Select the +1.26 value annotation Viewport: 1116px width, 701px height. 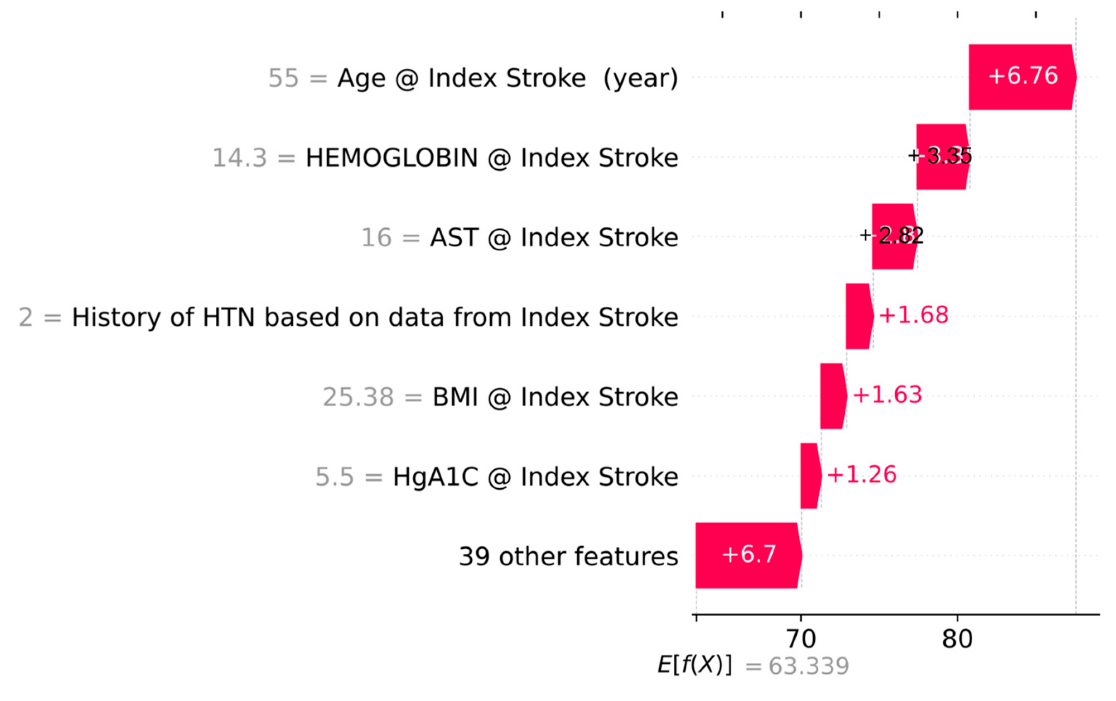coord(862,475)
